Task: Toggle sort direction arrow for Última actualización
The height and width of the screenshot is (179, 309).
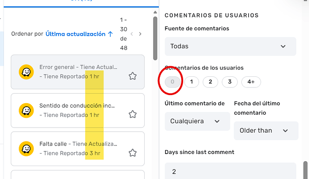Action: pyautogui.click(x=110, y=34)
